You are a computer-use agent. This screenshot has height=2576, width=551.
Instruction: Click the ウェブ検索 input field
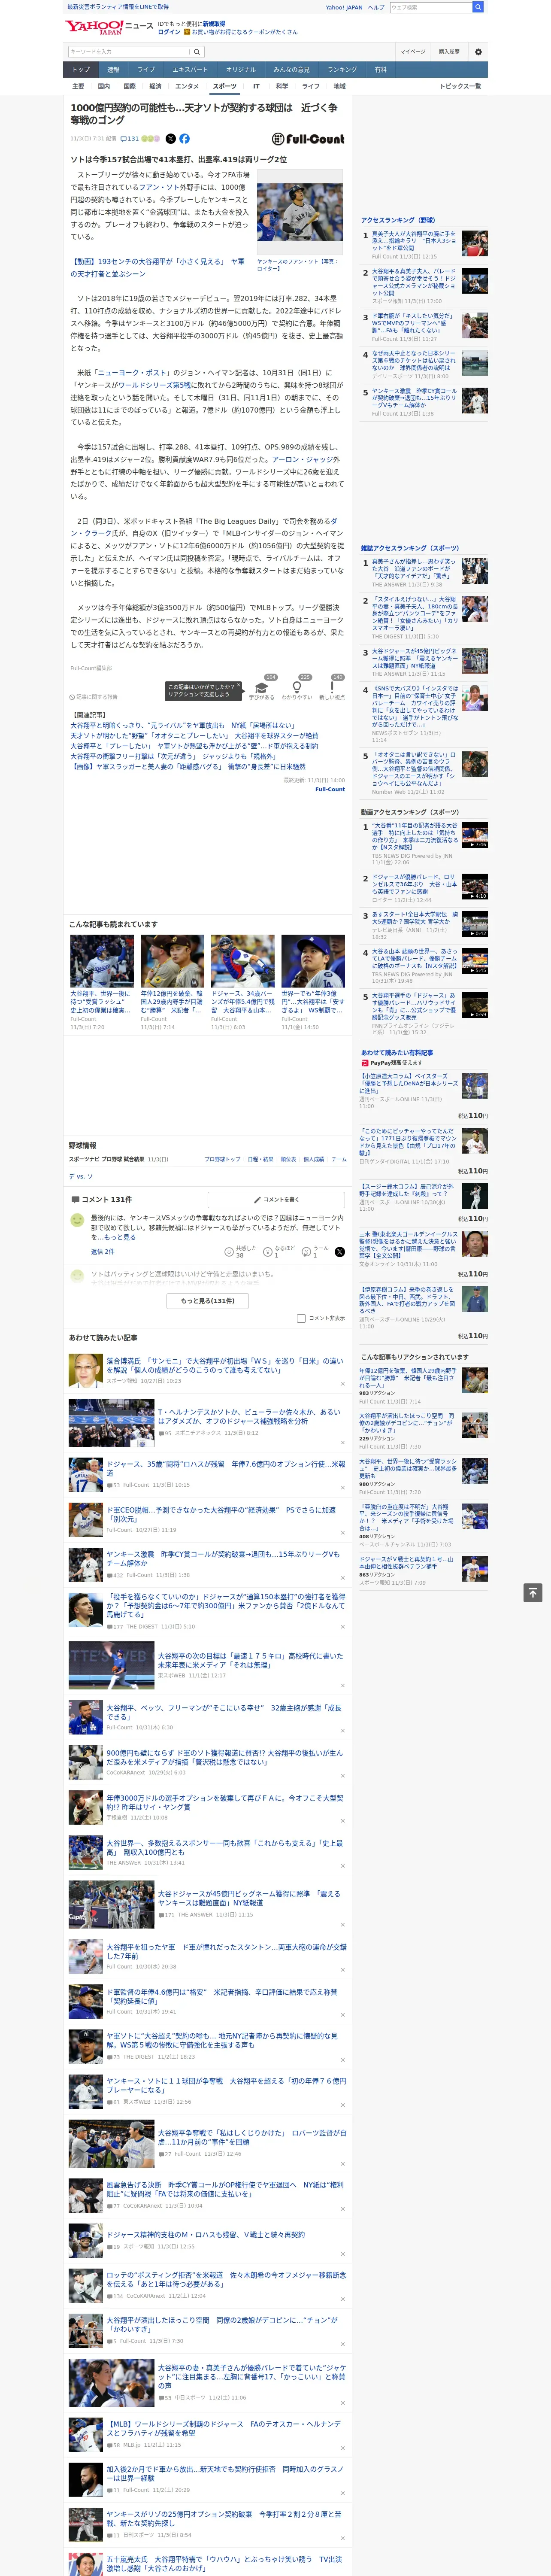(430, 7)
